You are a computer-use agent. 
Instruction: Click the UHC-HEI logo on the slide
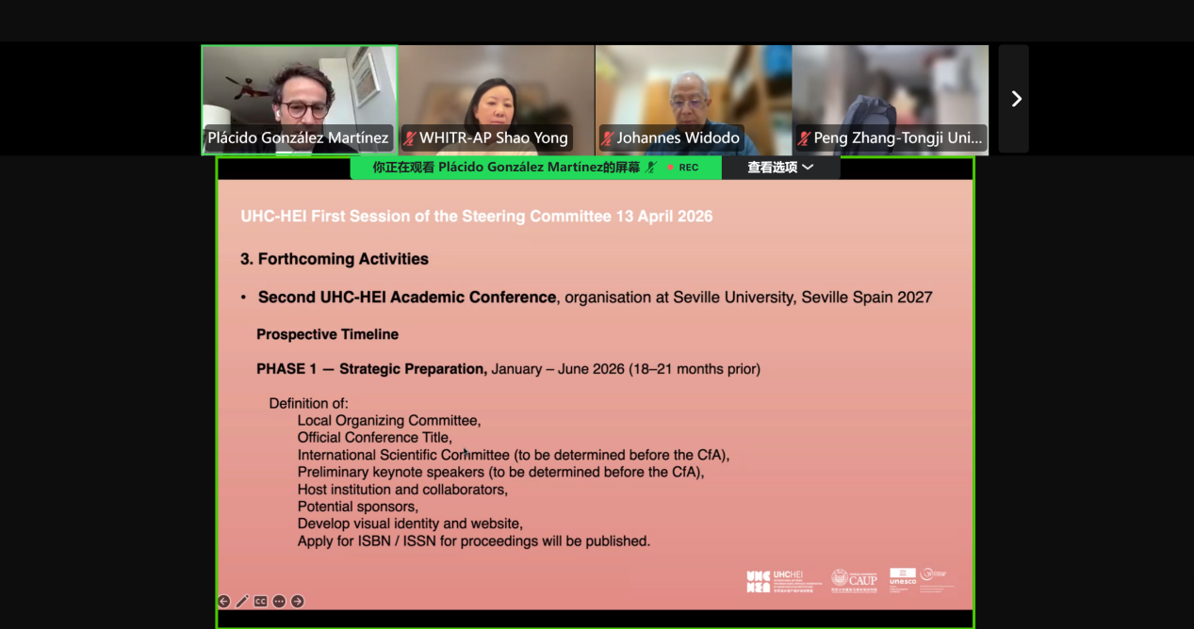pos(783,581)
